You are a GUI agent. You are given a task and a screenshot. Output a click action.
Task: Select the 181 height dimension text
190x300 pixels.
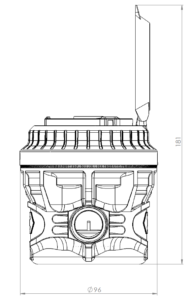[x=178, y=142]
